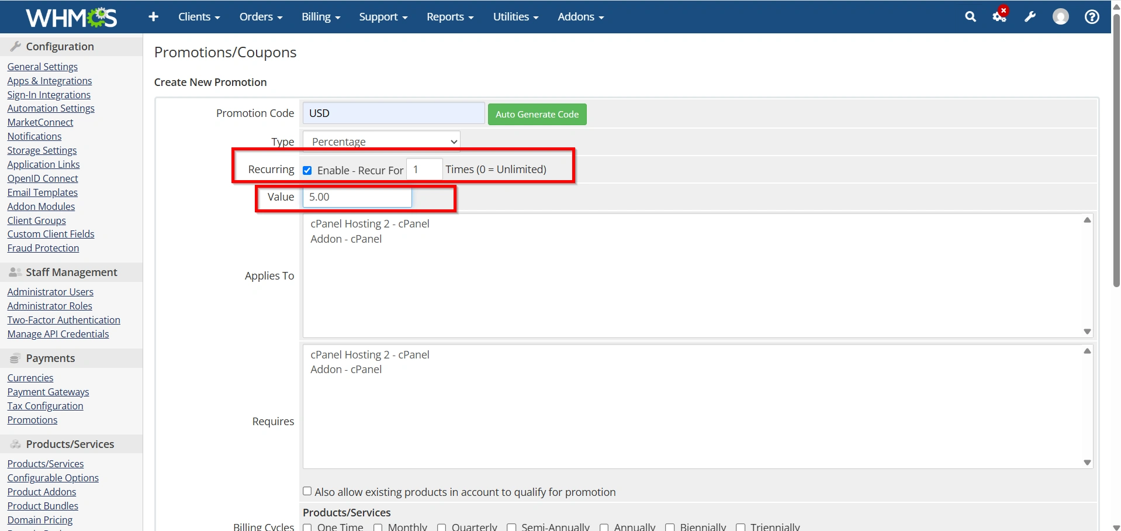Open General Settings link
The height and width of the screenshot is (531, 1121).
(43, 67)
